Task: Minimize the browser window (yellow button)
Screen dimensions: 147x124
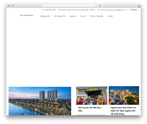Action: click(11, 6)
